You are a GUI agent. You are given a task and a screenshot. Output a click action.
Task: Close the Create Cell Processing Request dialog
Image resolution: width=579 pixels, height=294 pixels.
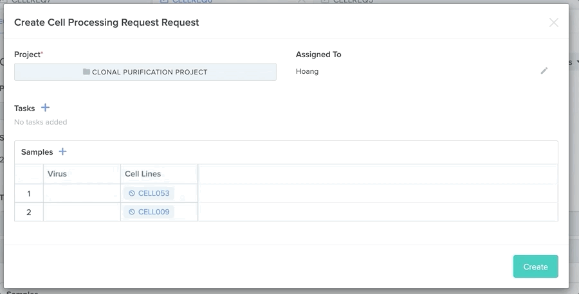pyautogui.click(x=553, y=22)
